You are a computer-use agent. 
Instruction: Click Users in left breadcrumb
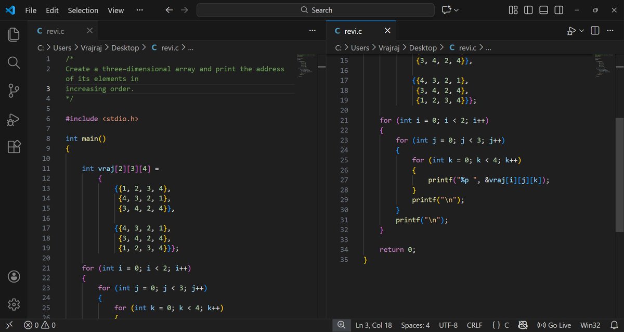(x=62, y=48)
